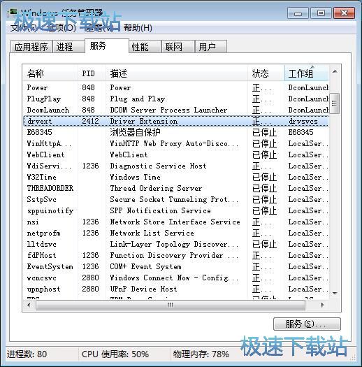Screen dimensions: 362x367
Task: Select the nsi service row
Action: pyautogui.click(x=175, y=222)
